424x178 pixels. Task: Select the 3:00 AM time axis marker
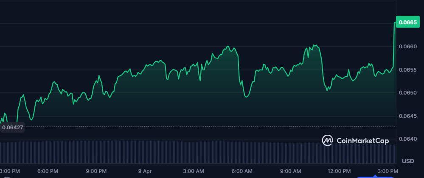click(194, 171)
